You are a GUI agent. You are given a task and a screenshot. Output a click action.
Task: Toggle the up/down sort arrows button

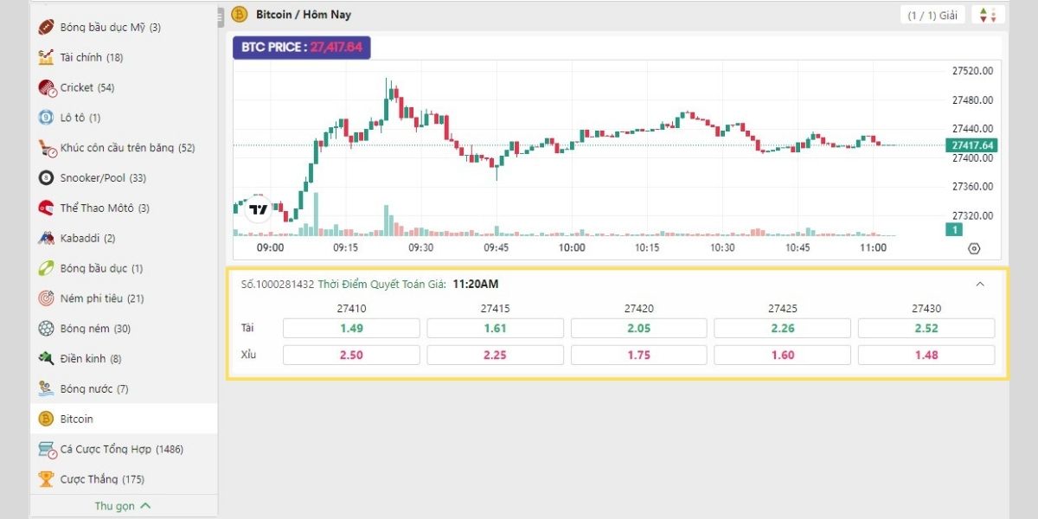987,15
